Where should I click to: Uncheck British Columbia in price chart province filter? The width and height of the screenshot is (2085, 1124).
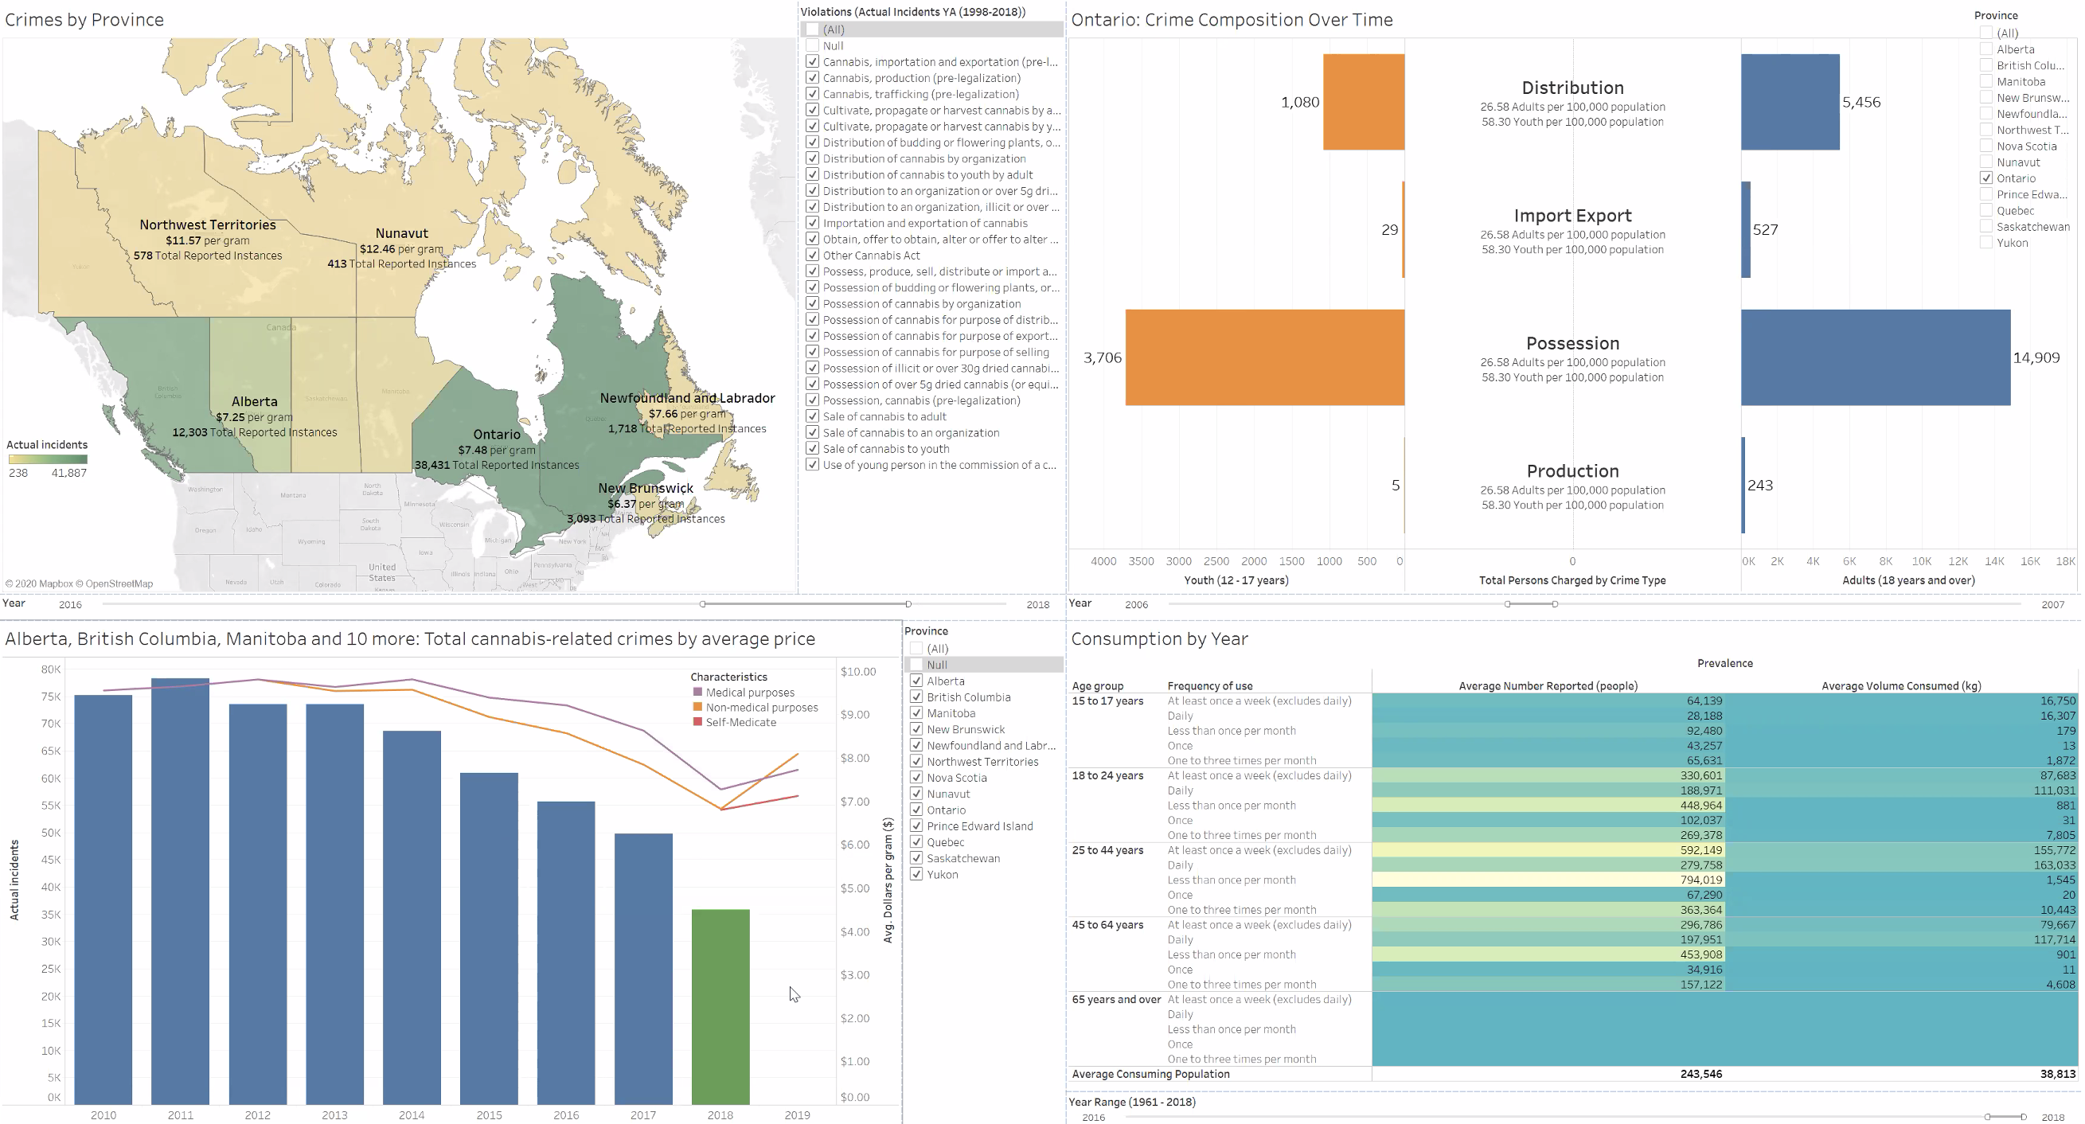click(916, 697)
